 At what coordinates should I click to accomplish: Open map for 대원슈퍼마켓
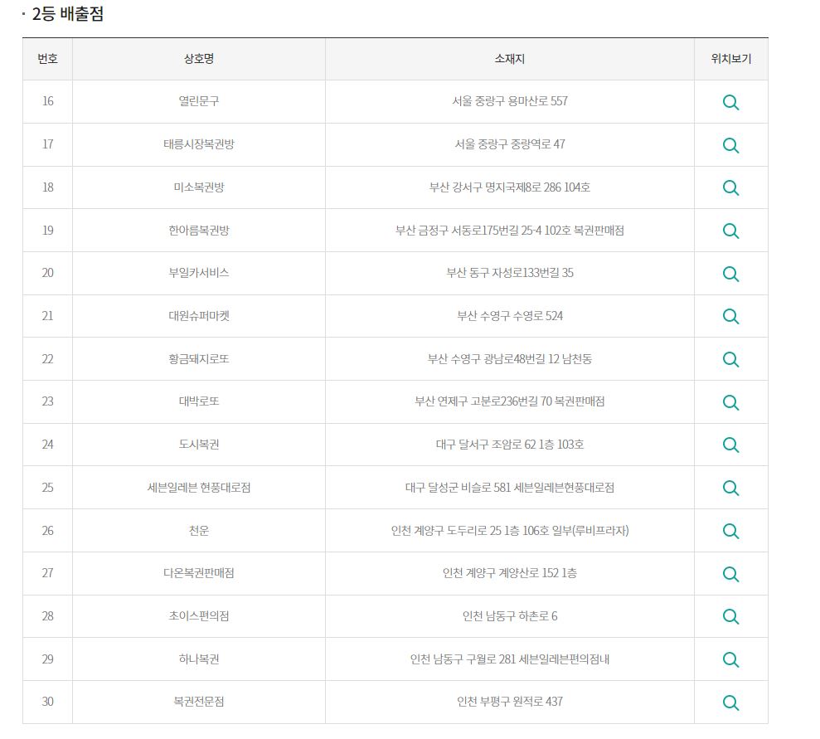point(730,316)
